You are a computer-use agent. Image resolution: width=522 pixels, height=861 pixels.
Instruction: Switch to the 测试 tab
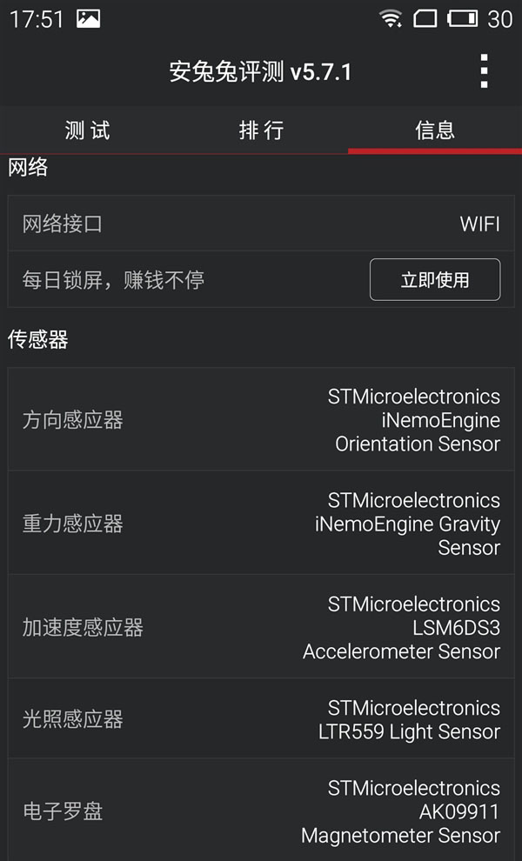(x=87, y=130)
